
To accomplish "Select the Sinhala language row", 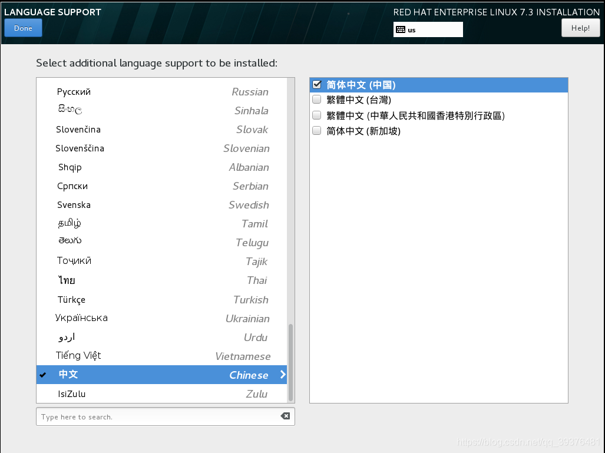I will (x=161, y=111).
